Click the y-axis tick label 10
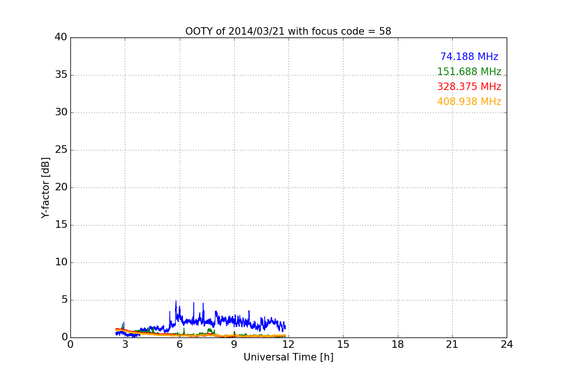Image resolution: width=563 pixels, height=375 pixels. click(61, 262)
